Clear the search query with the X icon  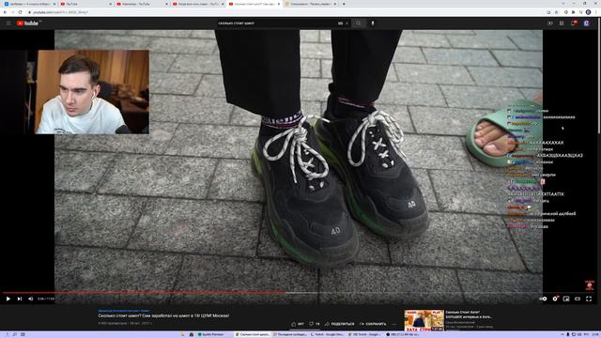click(347, 23)
